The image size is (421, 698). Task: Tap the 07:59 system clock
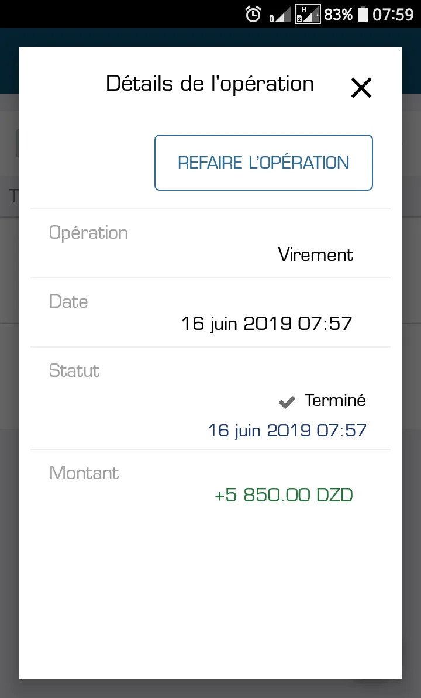[393, 14]
